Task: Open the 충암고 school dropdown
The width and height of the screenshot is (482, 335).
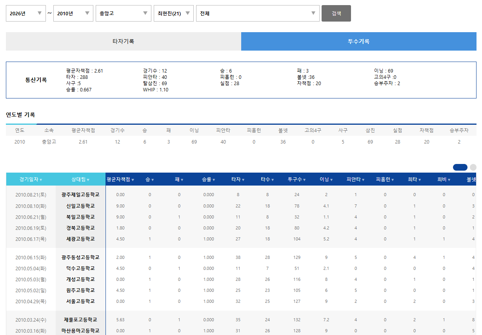Action: [124, 13]
